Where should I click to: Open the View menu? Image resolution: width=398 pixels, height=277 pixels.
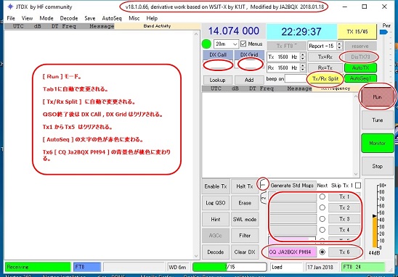pyautogui.click(x=27, y=18)
